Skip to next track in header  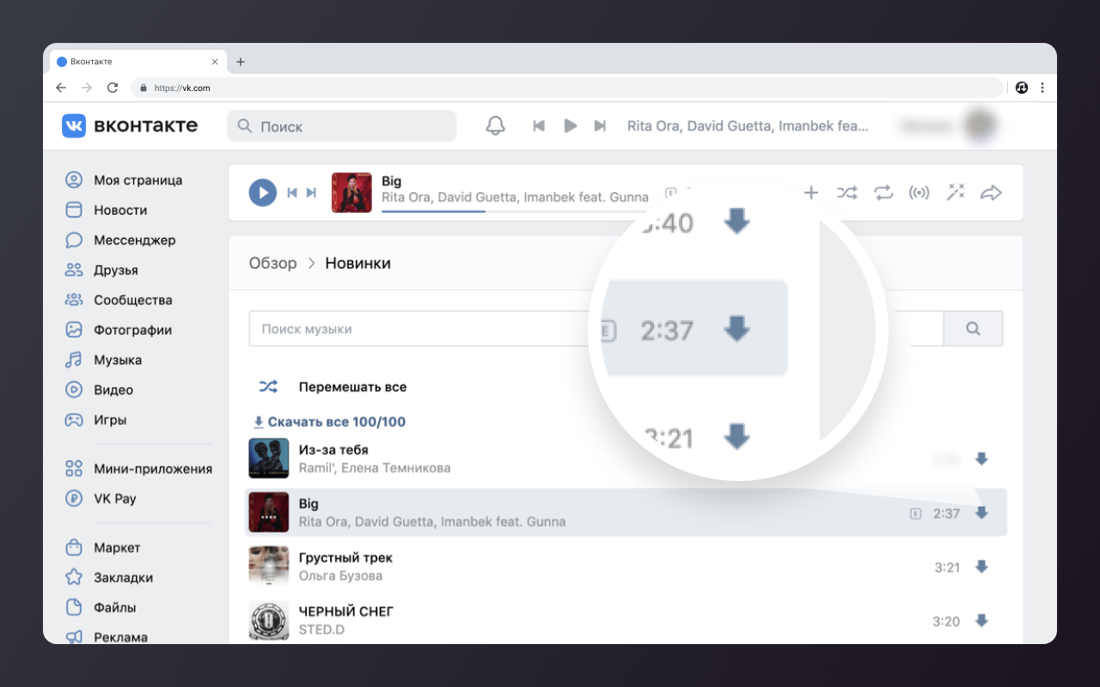(600, 126)
